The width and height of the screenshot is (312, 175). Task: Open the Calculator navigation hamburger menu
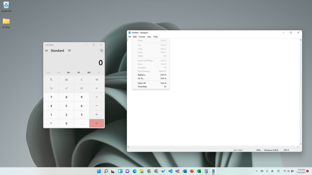(46, 51)
